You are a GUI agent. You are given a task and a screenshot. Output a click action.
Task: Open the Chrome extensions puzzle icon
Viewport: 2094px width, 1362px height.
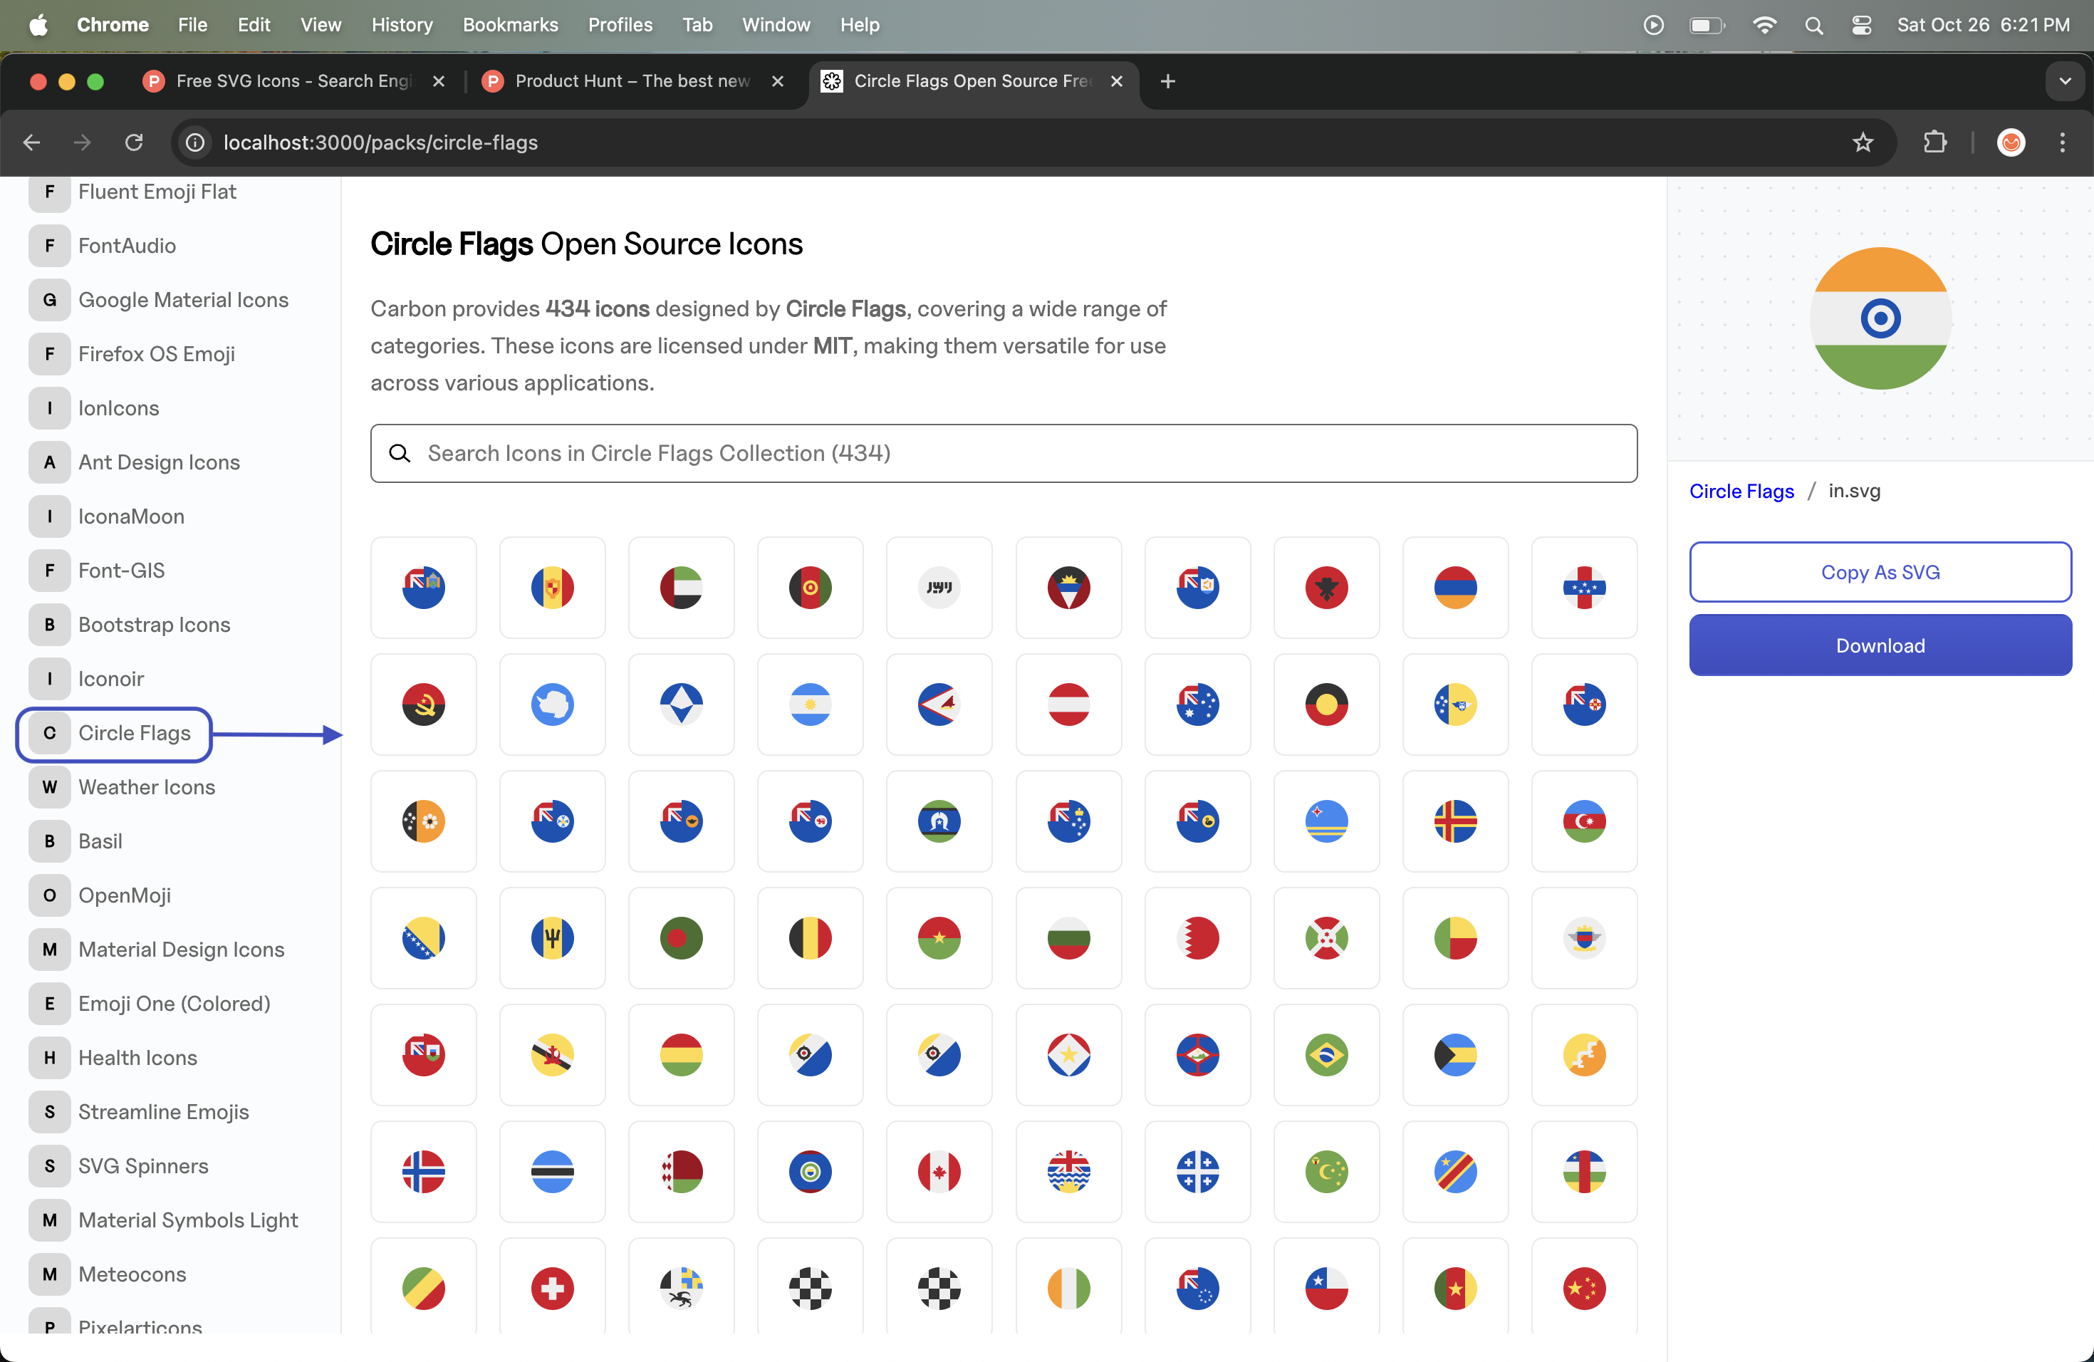1934,142
